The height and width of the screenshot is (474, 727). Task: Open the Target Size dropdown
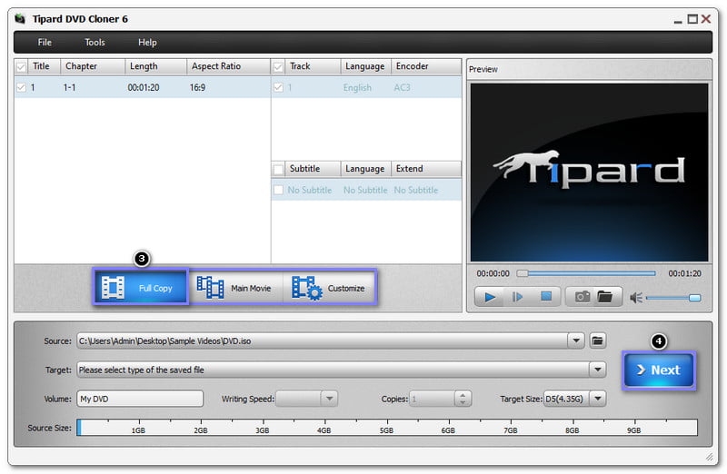[x=597, y=399]
